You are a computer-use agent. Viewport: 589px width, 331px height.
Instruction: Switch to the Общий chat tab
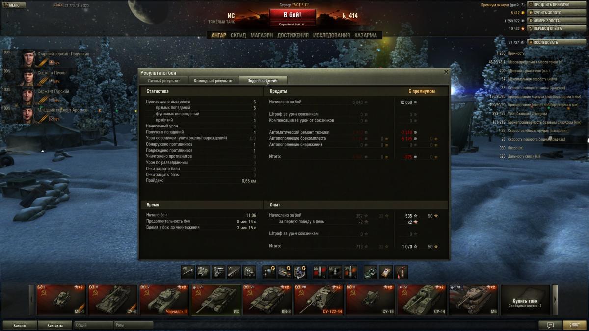click(93, 325)
